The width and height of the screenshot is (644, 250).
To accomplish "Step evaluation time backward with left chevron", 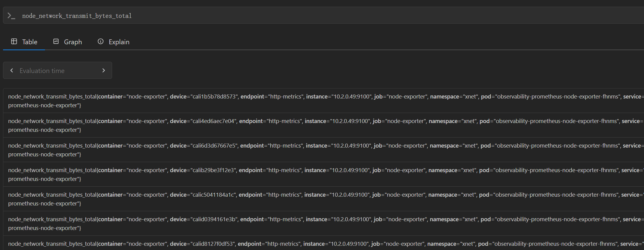I will click(x=12, y=70).
